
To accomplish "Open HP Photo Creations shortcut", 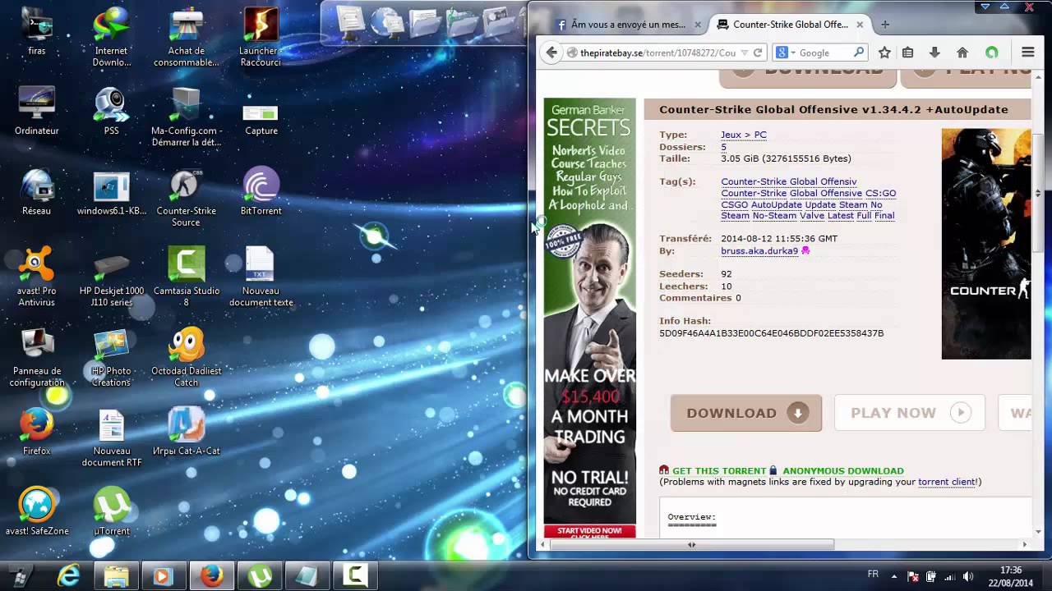I will (111, 357).
